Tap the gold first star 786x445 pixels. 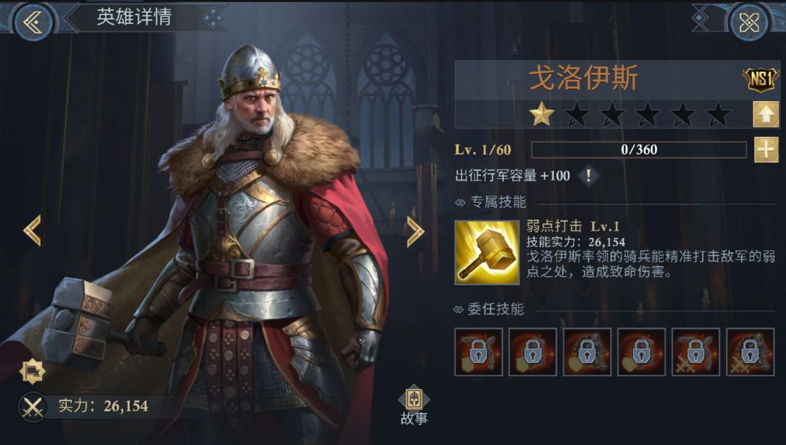coord(542,114)
